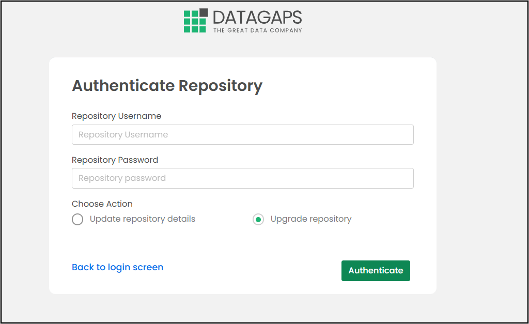Click the Authenticate Repository heading
Viewport: 529px width, 324px height.
[167, 85]
